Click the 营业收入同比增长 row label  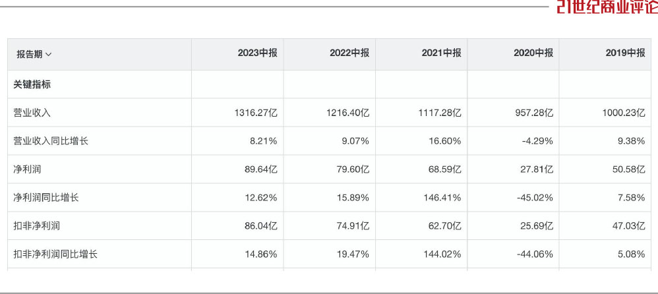pos(51,141)
